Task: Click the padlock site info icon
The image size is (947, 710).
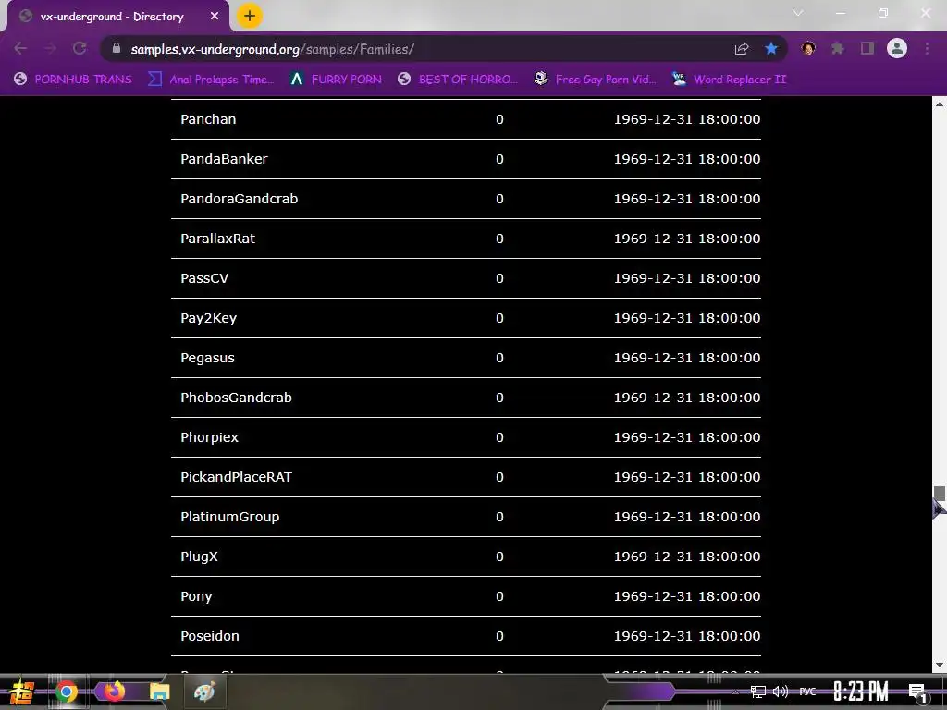Action: click(117, 48)
